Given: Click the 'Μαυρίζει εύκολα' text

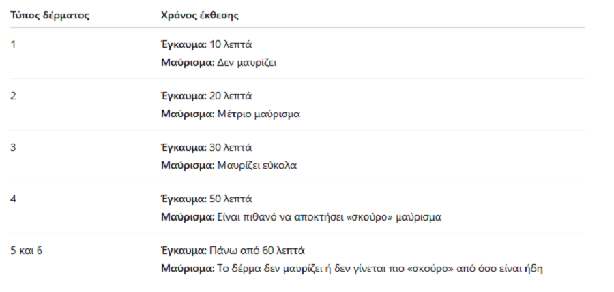Looking at the screenshot, I should tap(257, 166).
